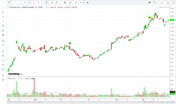The image size is (176, 104).
Task: Toggle lock all drawing tools
Action: [x=3, y=60]
